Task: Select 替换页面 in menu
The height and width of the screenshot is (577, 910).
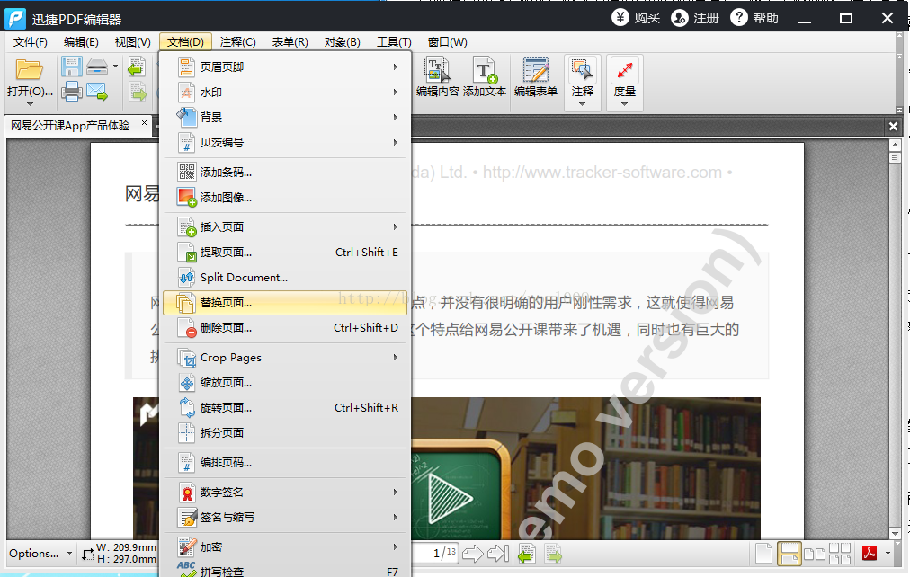Action: (286, 303)
